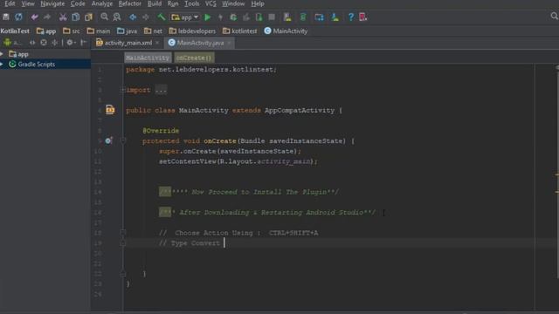Click the Collapse All icon in Project panel
This screenshot has height=314, width=559.
pos(54,43)
